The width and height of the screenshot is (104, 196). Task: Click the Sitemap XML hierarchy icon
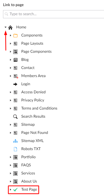click(x=15, y=141)
